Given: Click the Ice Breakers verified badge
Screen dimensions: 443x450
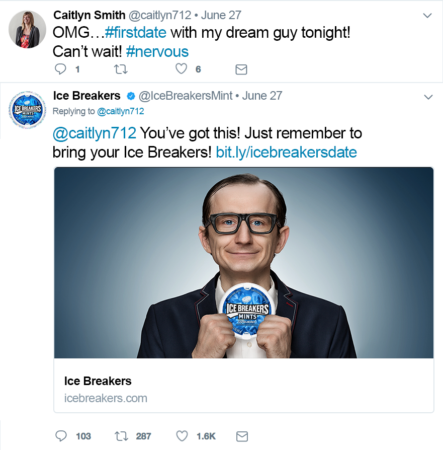Looking at the screenshot, I should (x=131, y=96).
